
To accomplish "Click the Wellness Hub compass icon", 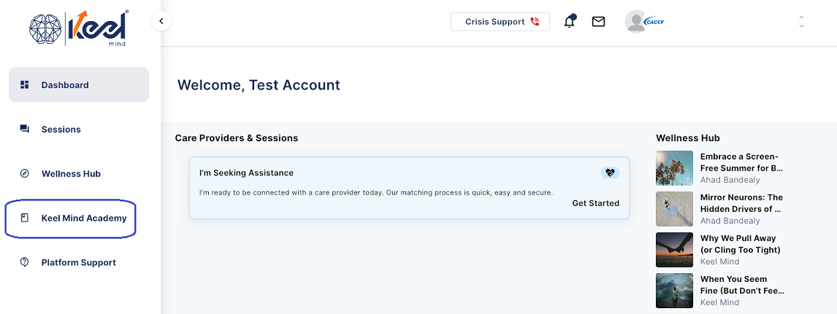I will [x=25, y=173].
